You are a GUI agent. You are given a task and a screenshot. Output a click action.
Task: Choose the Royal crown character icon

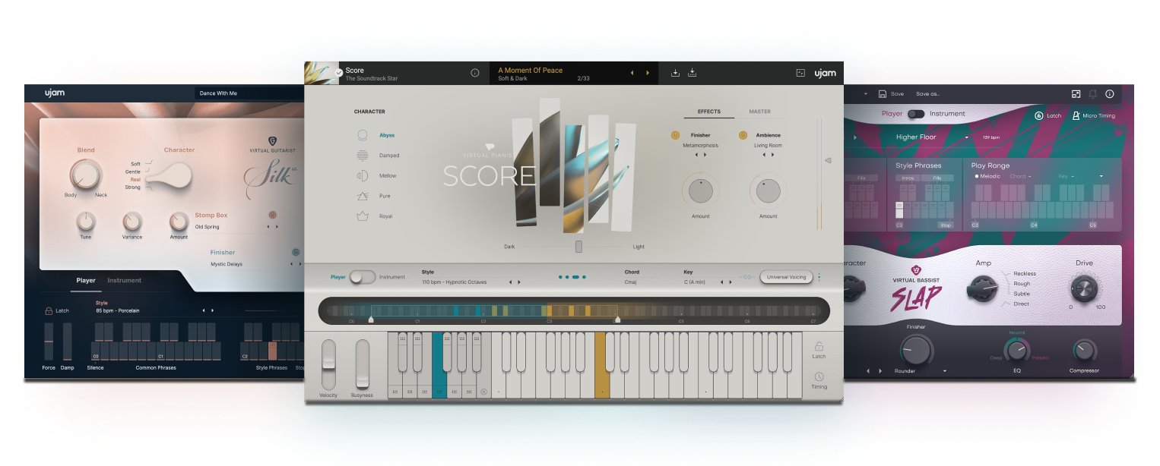click(x=363, y=216)
